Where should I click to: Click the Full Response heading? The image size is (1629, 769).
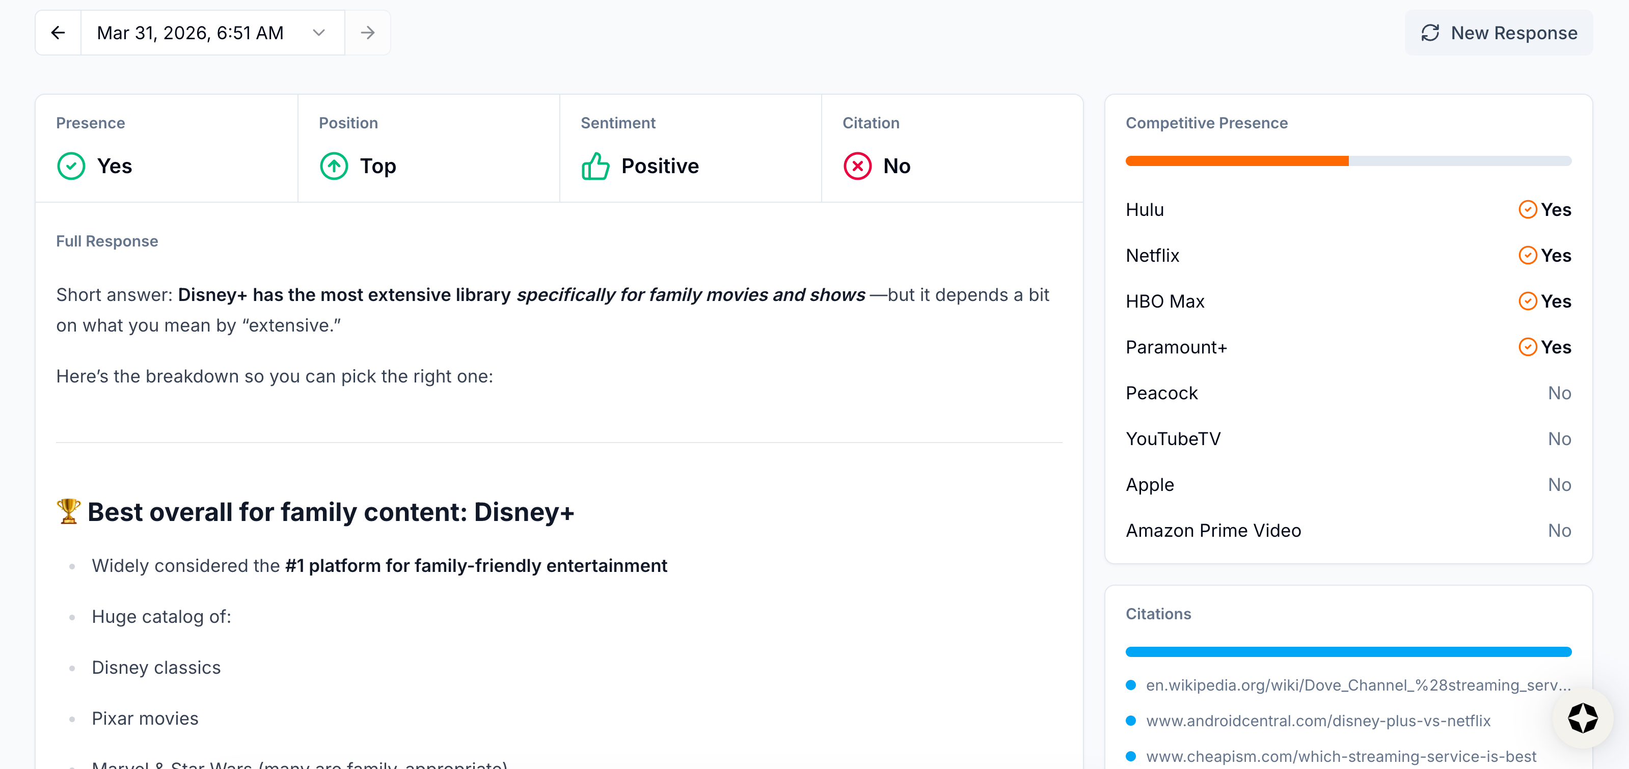point(107,241)
